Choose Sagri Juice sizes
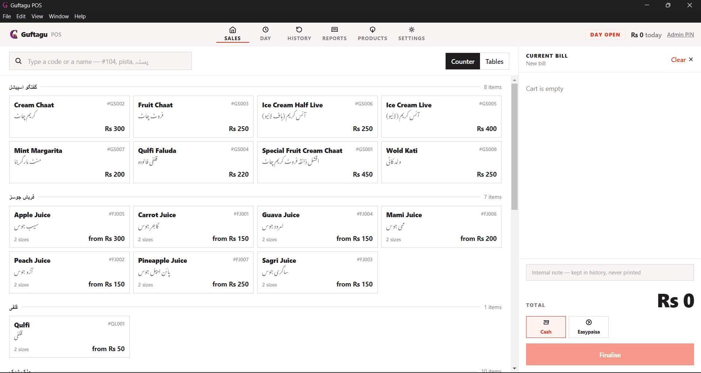The width and height of the screenshot is (701, 373). click(x=317, y=272)
